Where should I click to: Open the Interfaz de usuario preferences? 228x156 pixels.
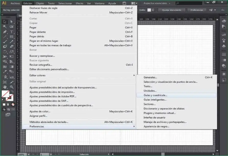(176, 118)
